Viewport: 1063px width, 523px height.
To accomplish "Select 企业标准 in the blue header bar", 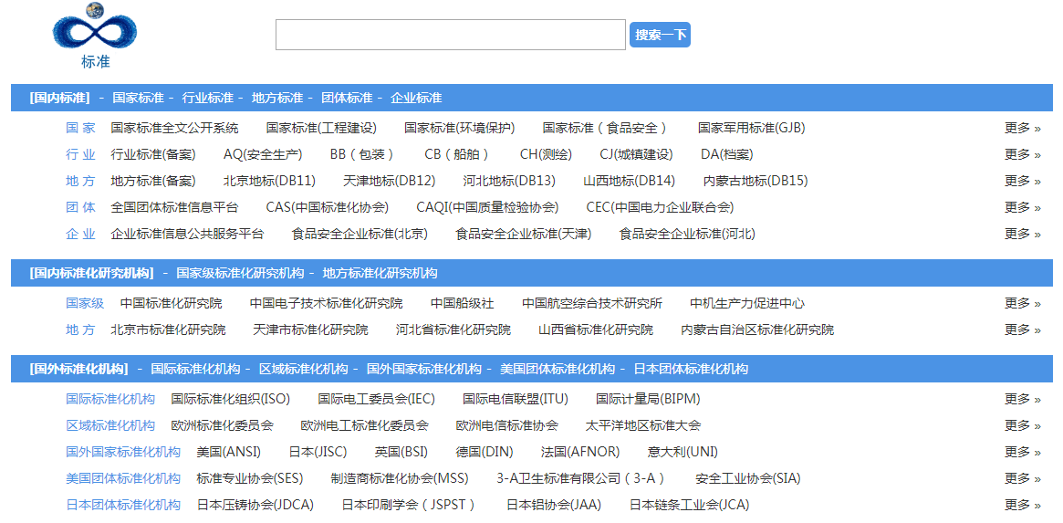I will click(x=416, y=98).
